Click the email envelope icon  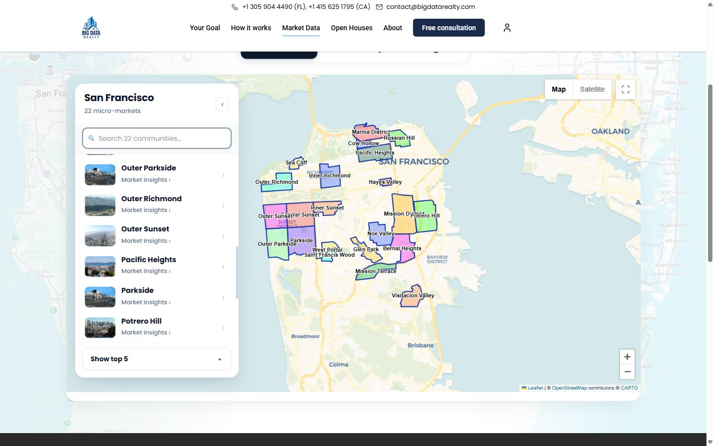tap(379, 7)
